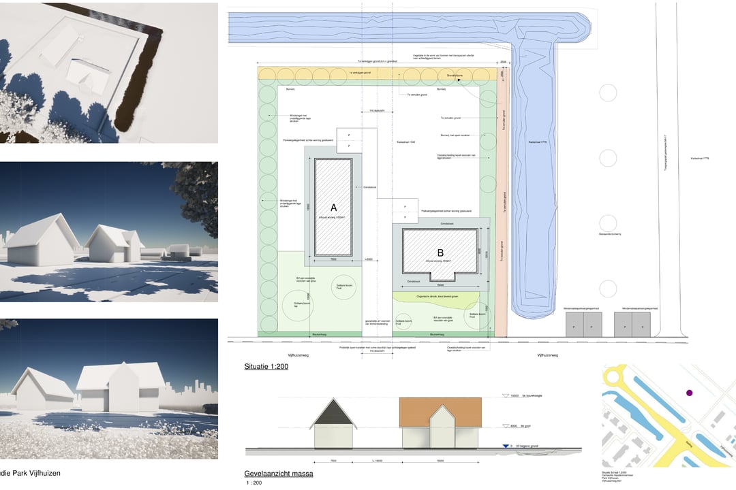Click the upper 'P' parking space behind house A

coord(349,135)
